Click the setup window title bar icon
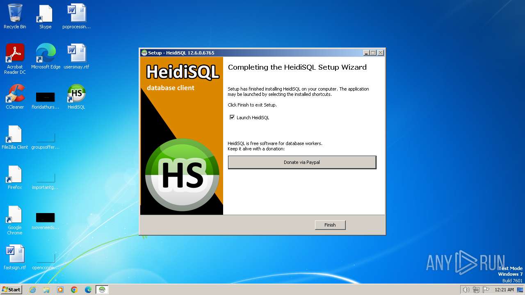525x295 pixels. coord(144,53)
